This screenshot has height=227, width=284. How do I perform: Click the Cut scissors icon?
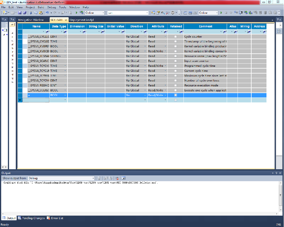(31, 13)
